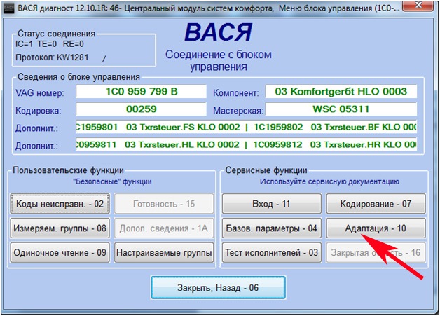Click Компонент field with Komfortgerбt HLO 0003
The image size is (440, 316).
341,92
